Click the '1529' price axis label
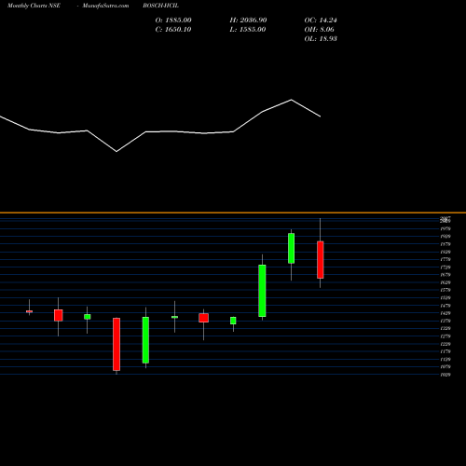 [445, 298]
